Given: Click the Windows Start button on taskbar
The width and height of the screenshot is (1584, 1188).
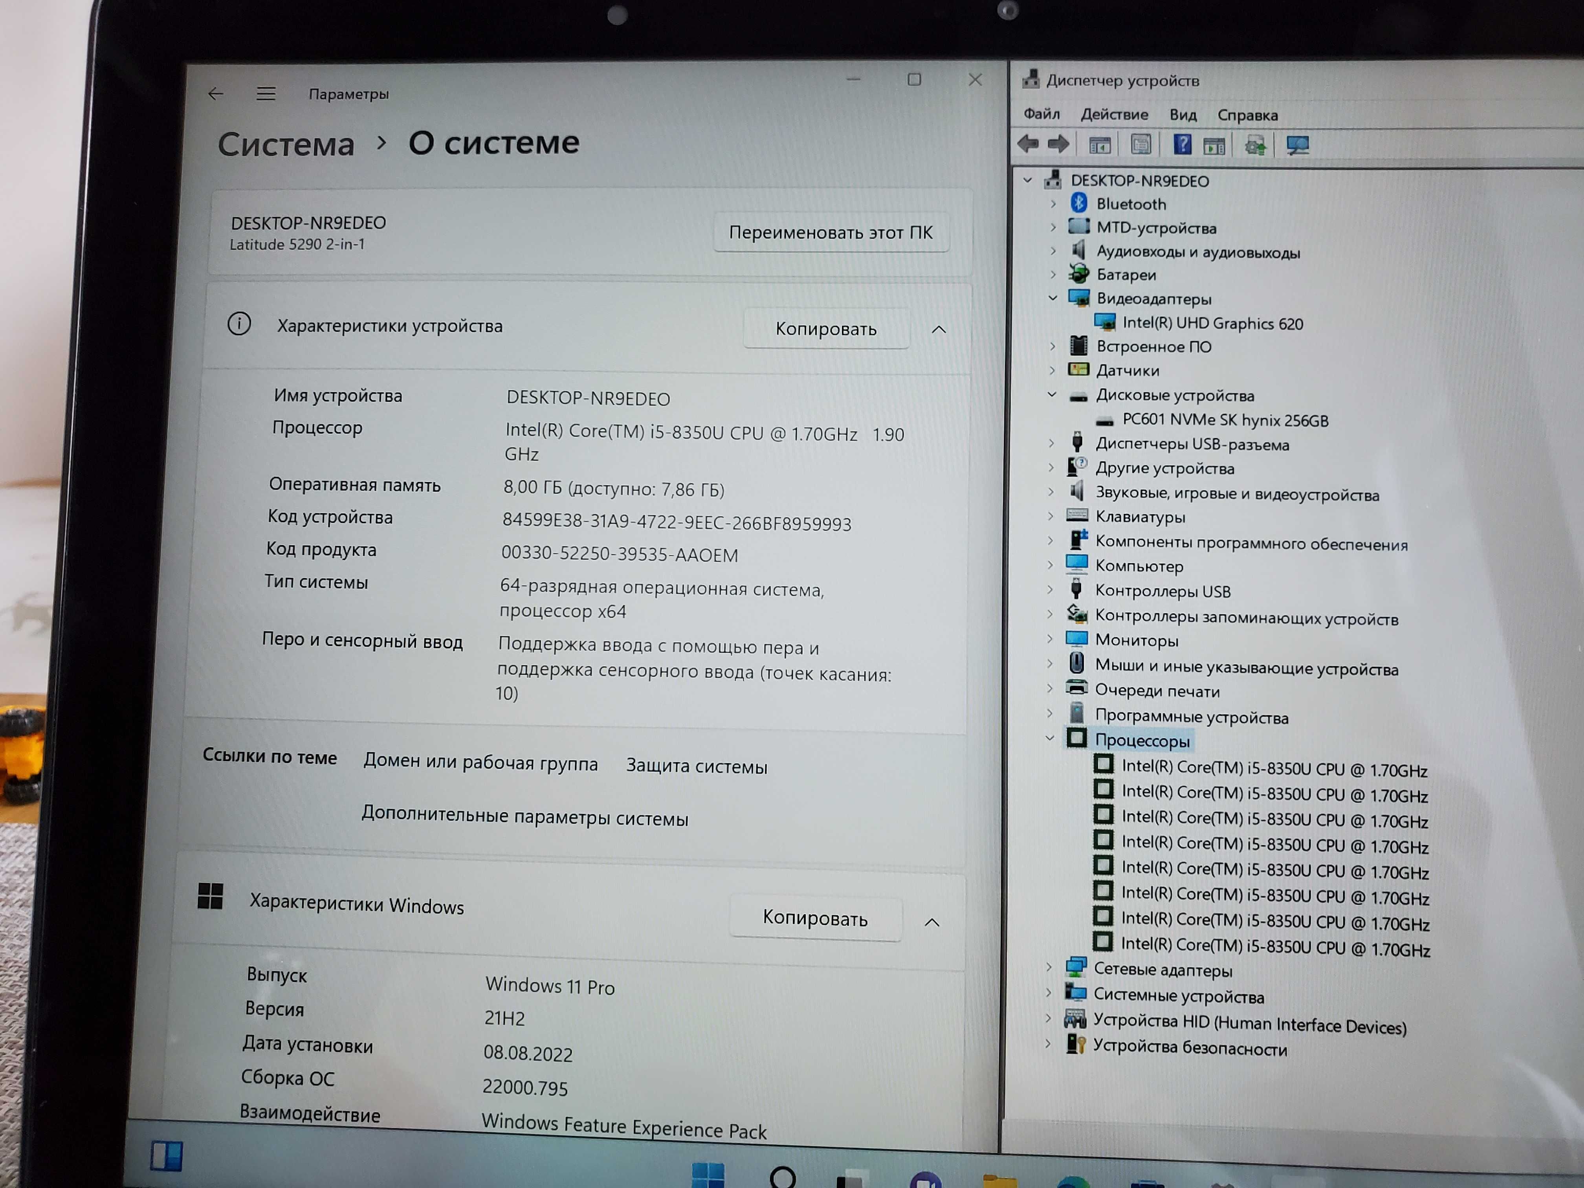Looking at the screenshot, I should (708, 1175).
